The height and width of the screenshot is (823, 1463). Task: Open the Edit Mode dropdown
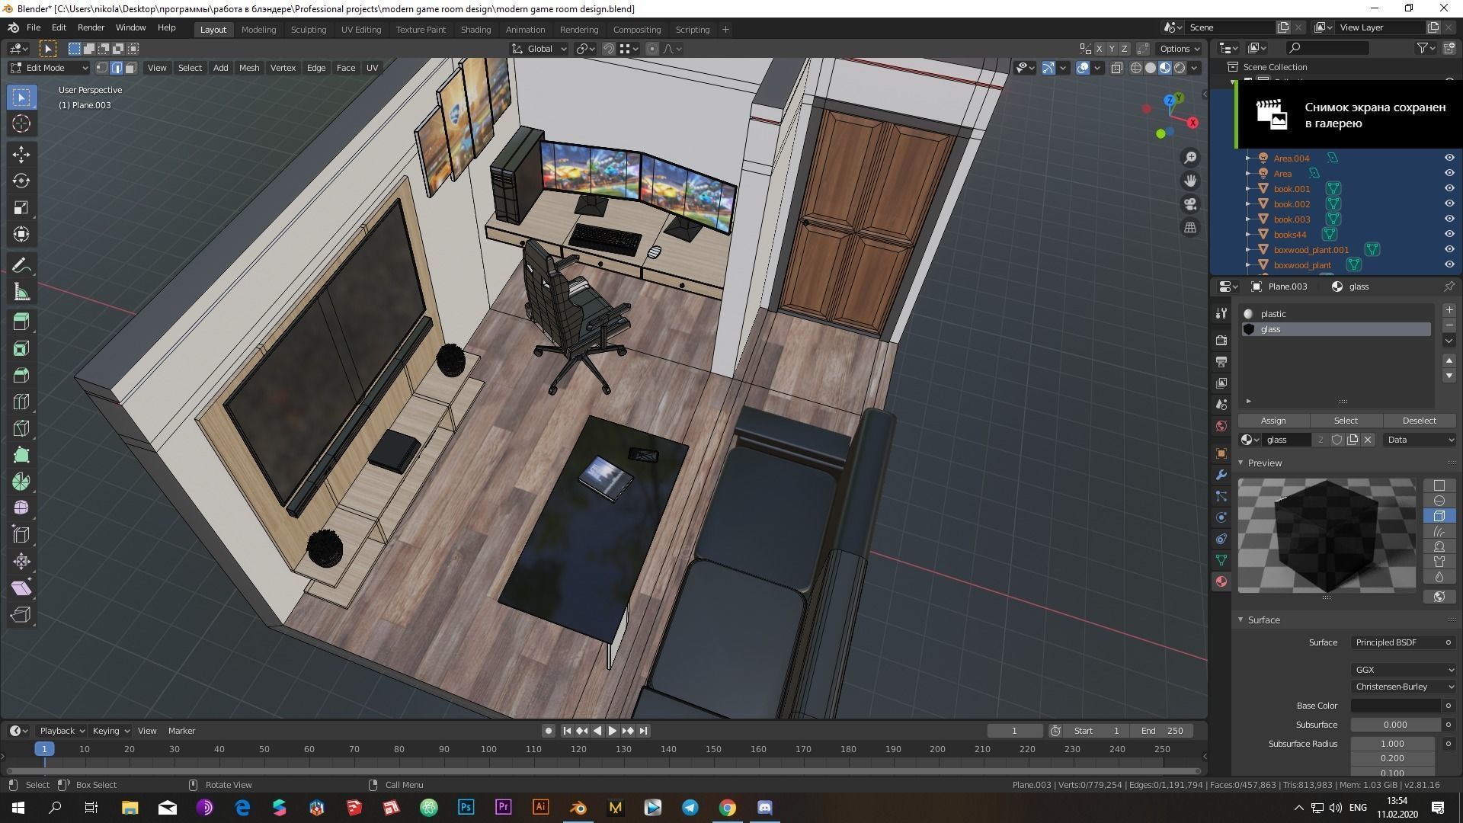click(x=50, y=68)
